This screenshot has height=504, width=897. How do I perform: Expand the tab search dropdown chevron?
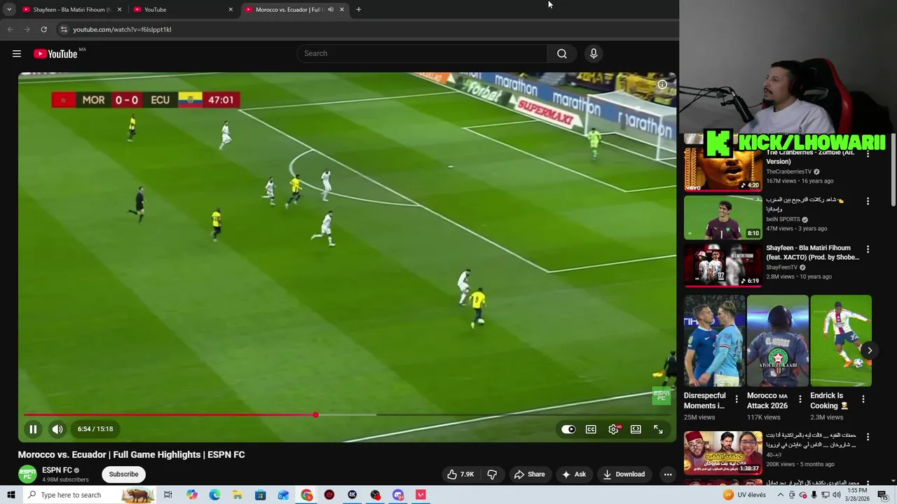[x=9, y=10]
